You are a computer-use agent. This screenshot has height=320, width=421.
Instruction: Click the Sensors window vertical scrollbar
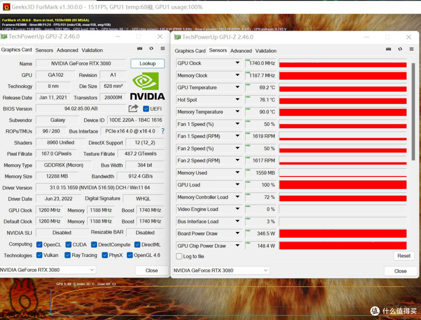[413, 111]
